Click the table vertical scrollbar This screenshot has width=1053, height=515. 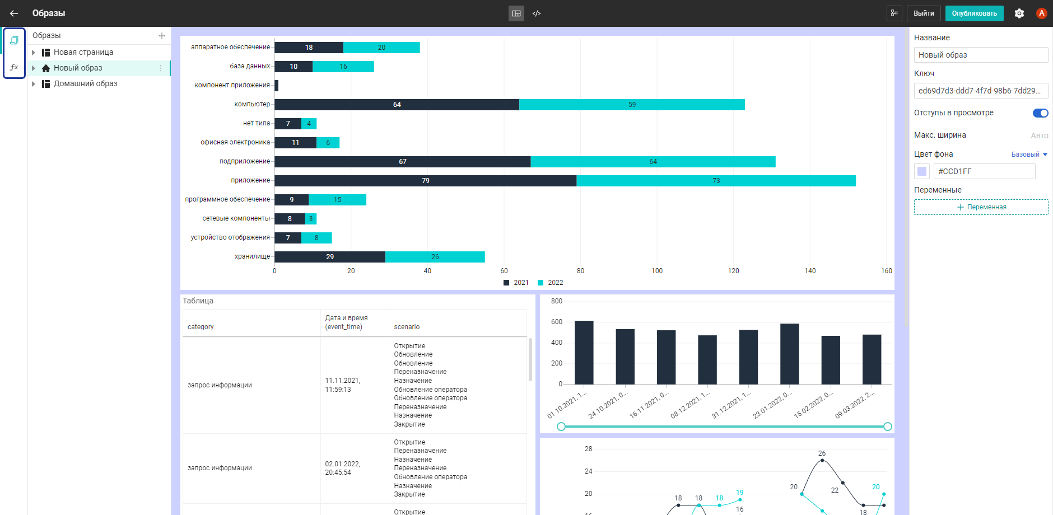530,359
